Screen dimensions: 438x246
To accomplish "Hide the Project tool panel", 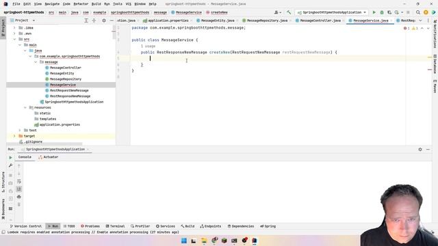I will click(112, 20).
